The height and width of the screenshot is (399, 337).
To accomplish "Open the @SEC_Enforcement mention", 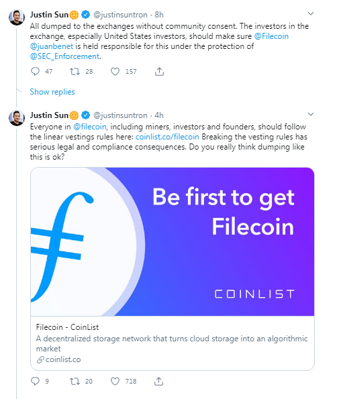I will click(x=64, y=56).
